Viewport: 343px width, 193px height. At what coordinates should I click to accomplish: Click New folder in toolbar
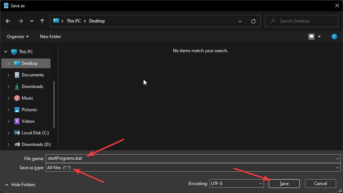coord(50,37)
